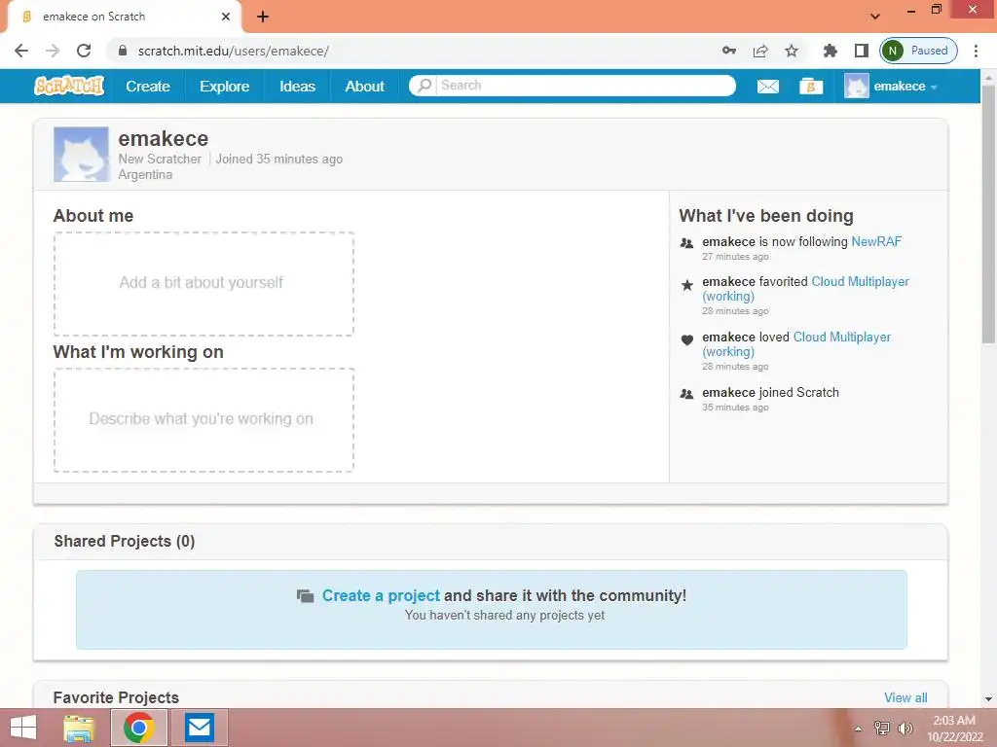The height and width of the screenshot is (747, 997).
Task: Click the scrollbar down arrow
Action: (x=988, y=698)
